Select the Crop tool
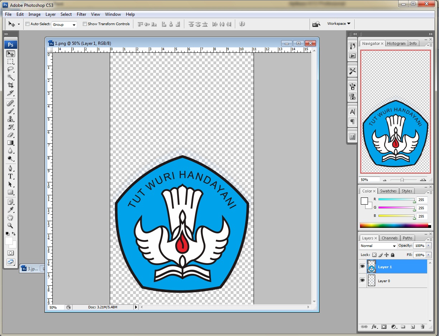Image resolution: width=439 pixels, height=336 pixels. coord(11,85)
